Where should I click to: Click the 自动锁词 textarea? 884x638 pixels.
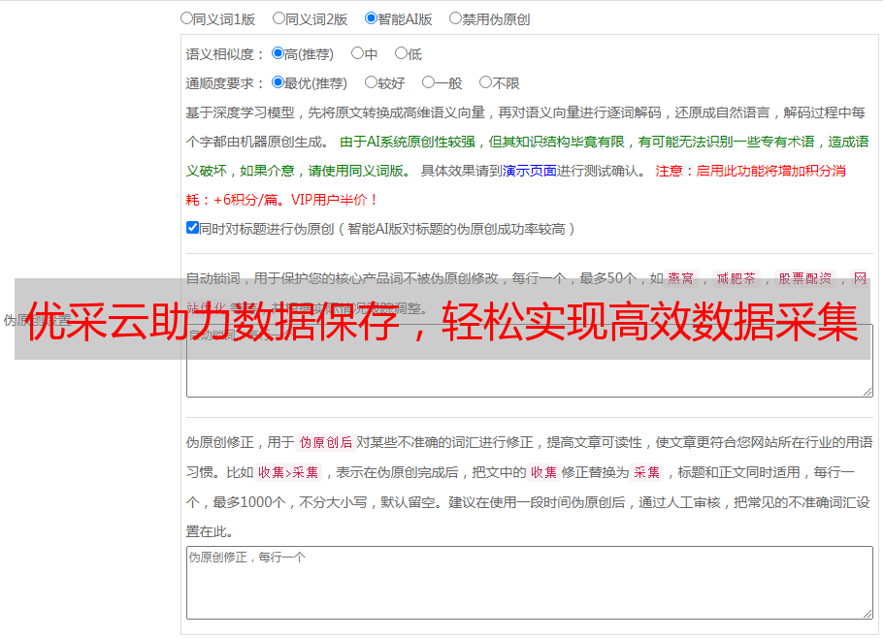point(530,361)
